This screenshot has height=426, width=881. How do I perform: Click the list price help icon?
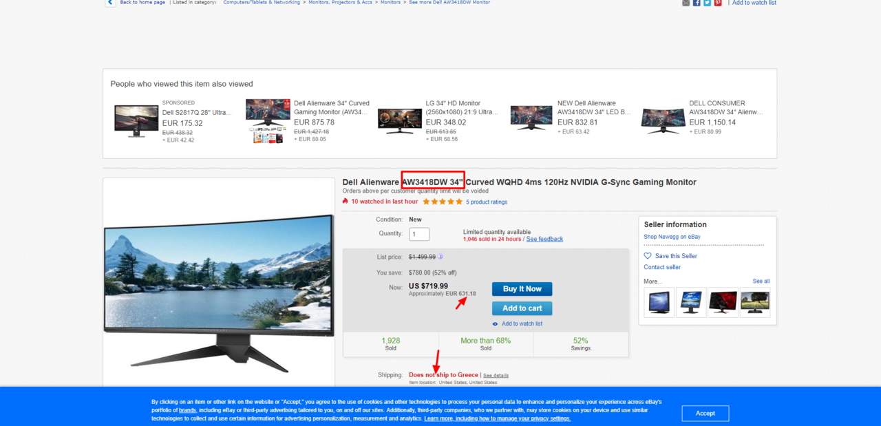click(x=440, y=257)
